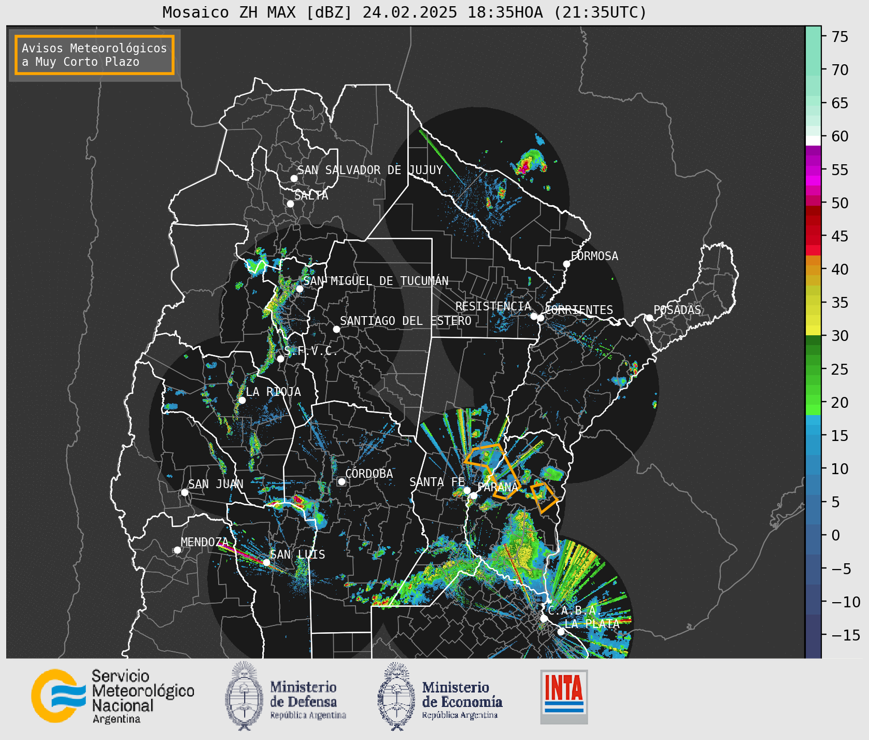The image size is (869, 740).
Task: Click the Posadas city dot
Action: (x=649, y=318)
